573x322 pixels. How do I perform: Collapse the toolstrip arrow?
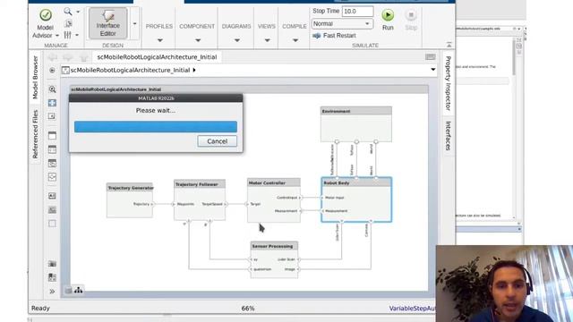(449, 45)
